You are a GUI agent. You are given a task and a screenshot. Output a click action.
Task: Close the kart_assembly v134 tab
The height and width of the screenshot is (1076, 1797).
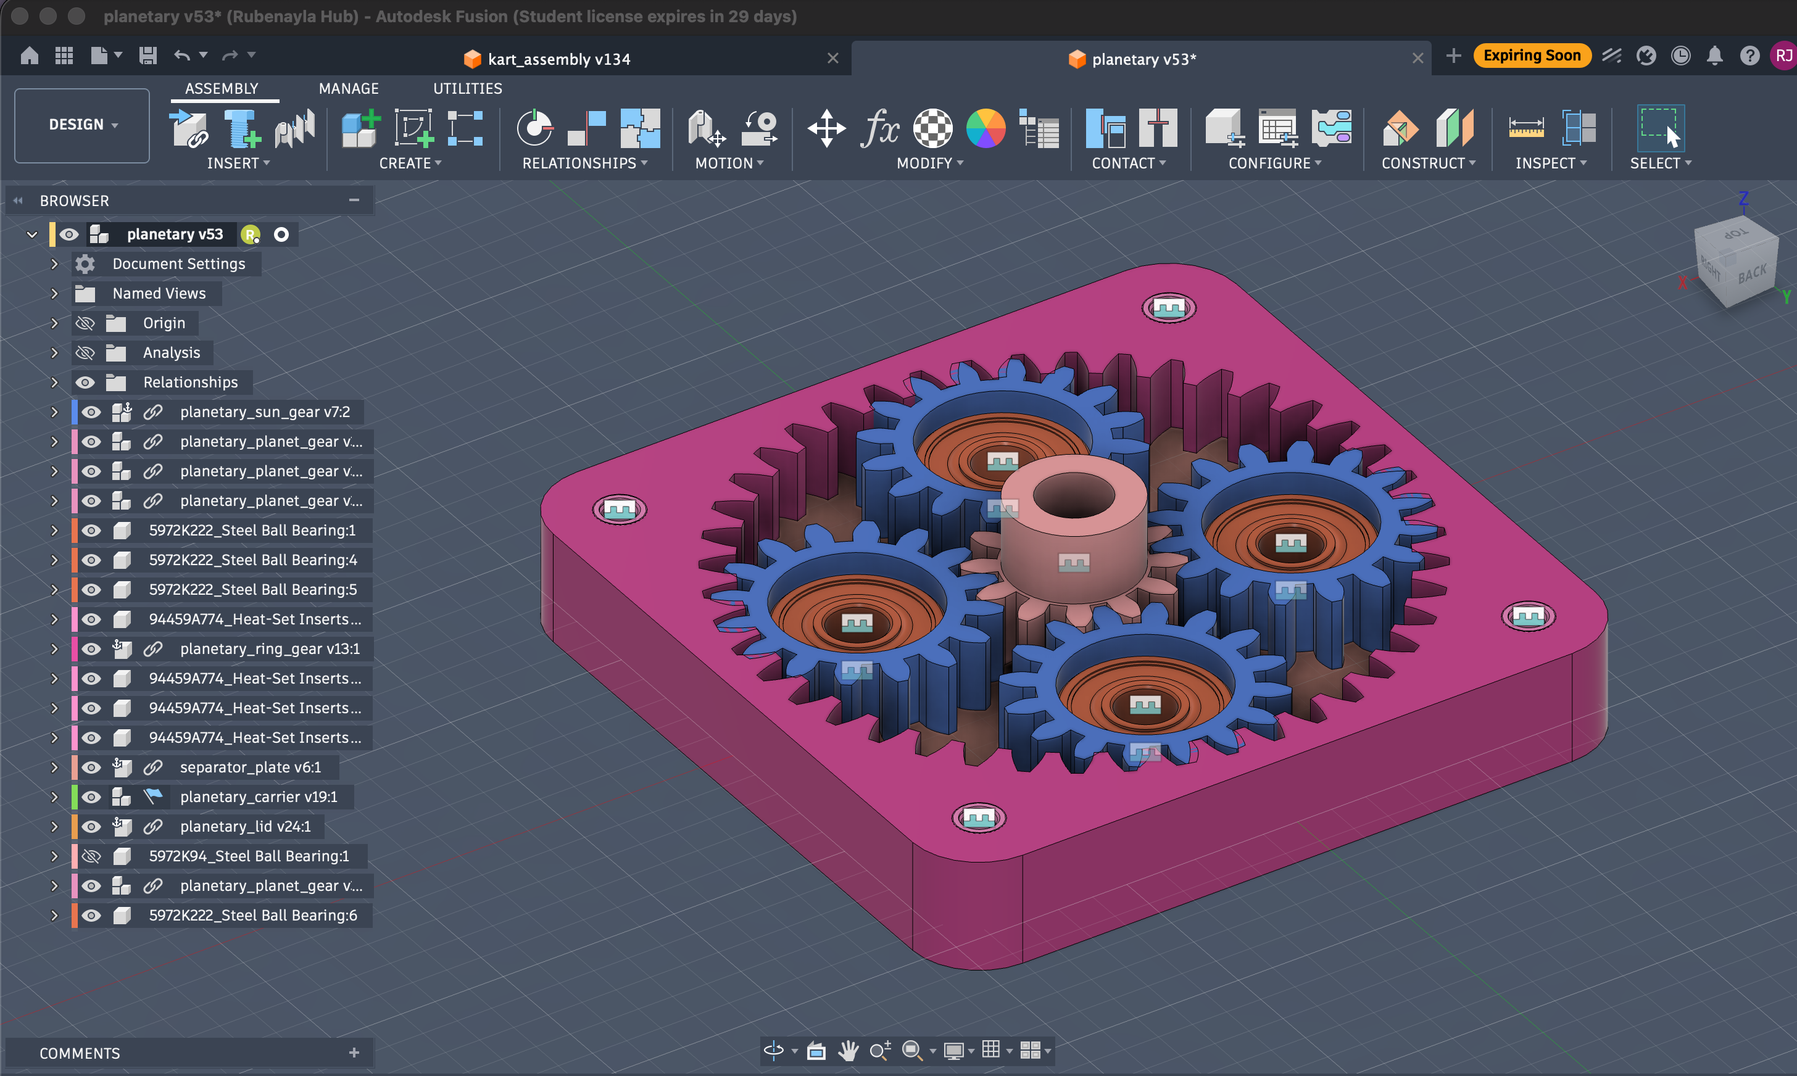[x=832, y=59]
